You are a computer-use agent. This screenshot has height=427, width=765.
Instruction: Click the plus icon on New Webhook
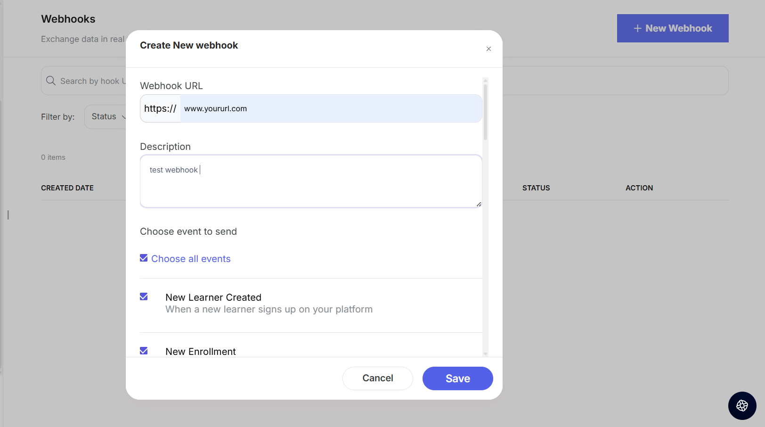(637, 29)
